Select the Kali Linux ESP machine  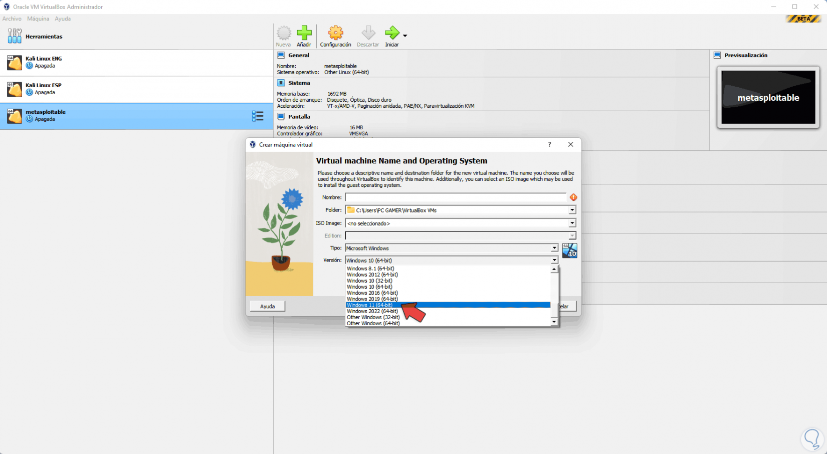click(136, 89)
